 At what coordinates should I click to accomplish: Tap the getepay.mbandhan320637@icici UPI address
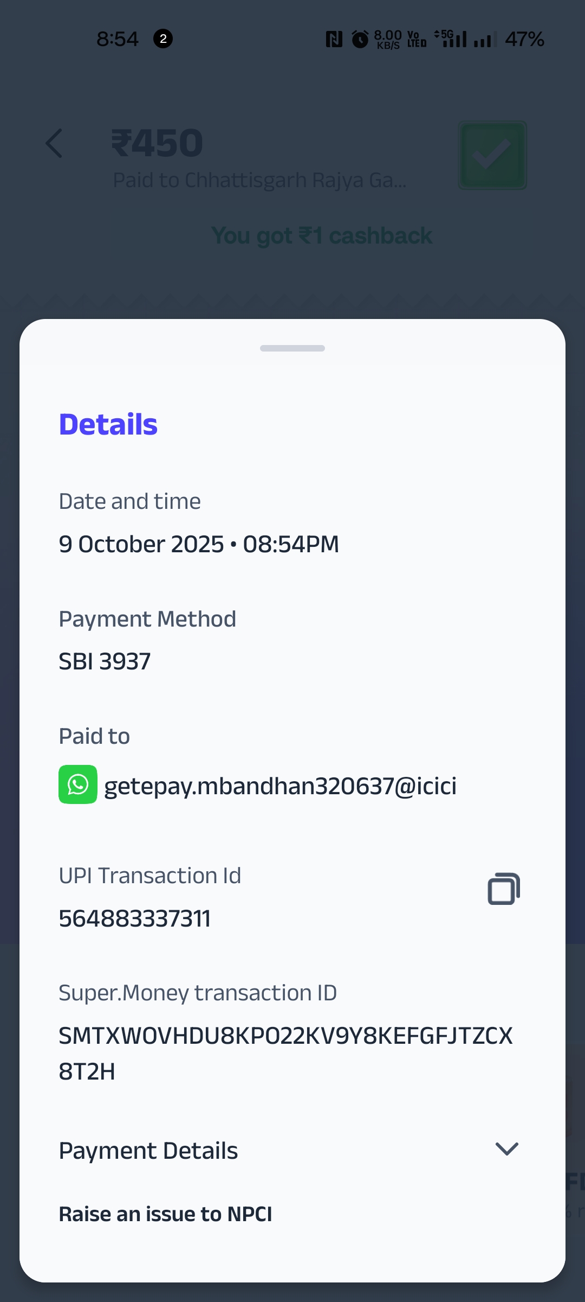click(280, 786)
